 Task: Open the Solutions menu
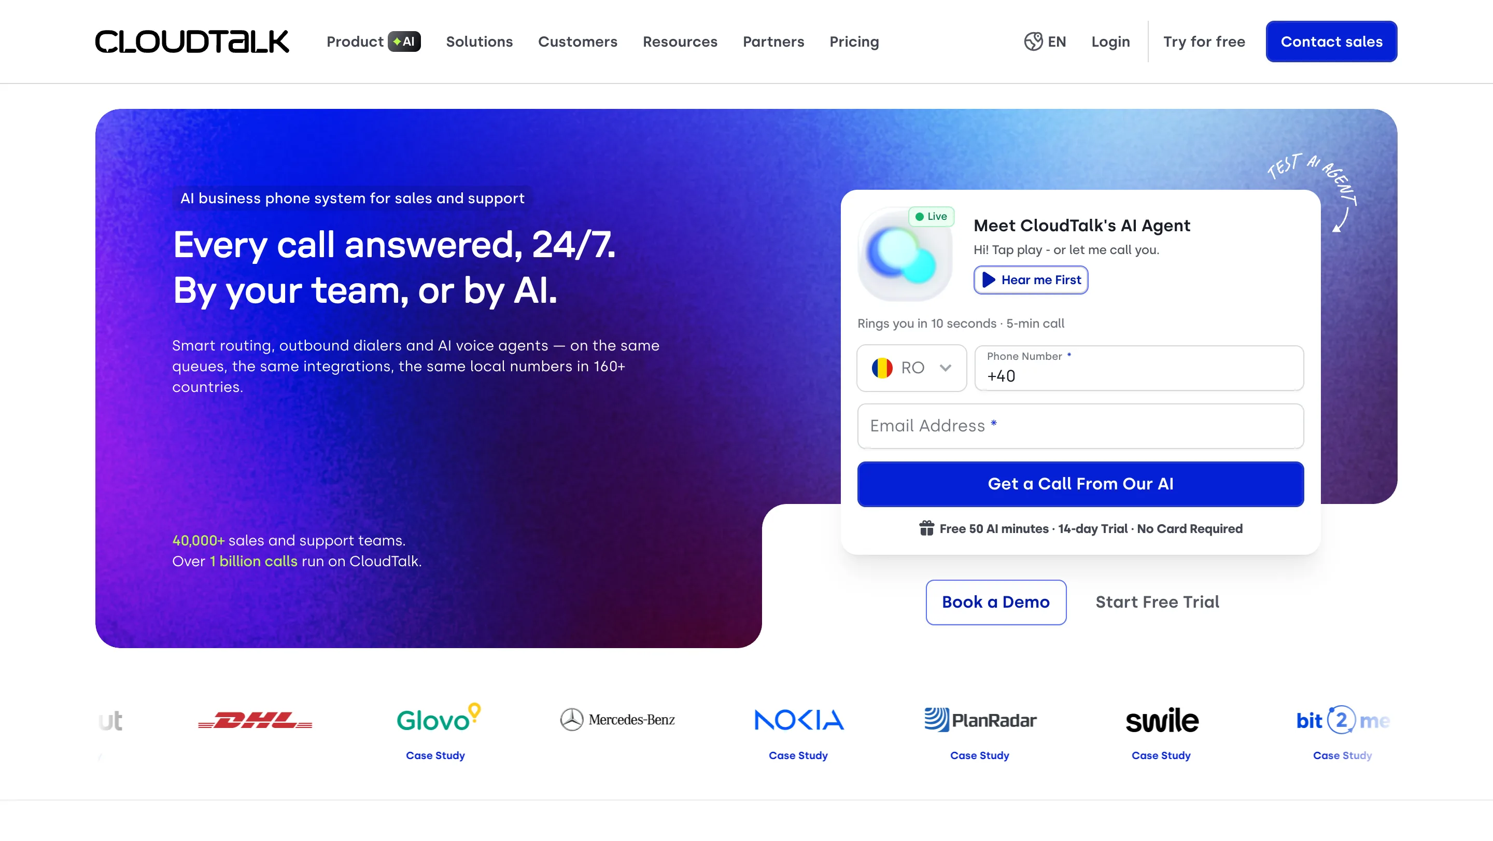(x=480, y=41)
